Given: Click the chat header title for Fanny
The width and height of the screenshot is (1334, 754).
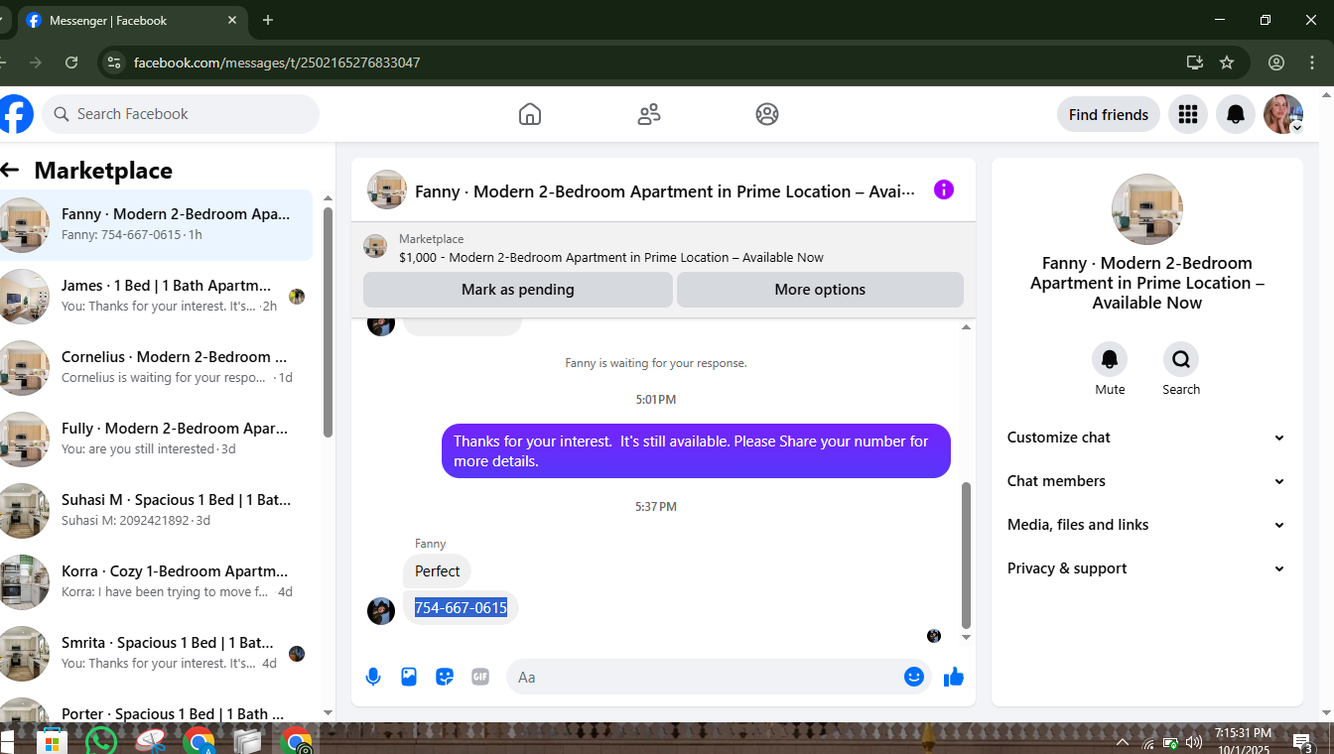Looking at the screenshot, I should coord(665,191).
